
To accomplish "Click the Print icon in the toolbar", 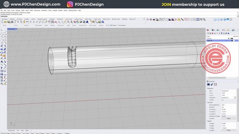I will tap(12, 22).
